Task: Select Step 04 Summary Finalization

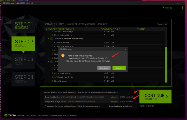Action: click(23, 79)
